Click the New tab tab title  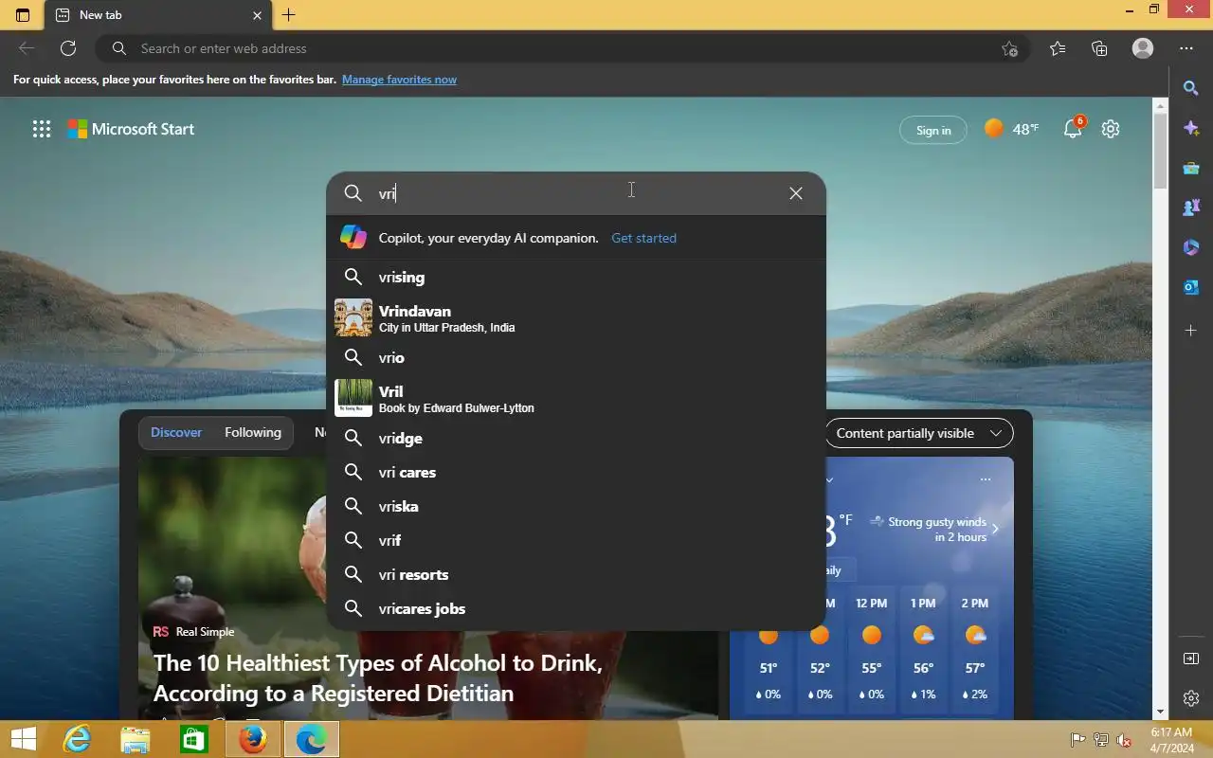[x=100, y=15]
